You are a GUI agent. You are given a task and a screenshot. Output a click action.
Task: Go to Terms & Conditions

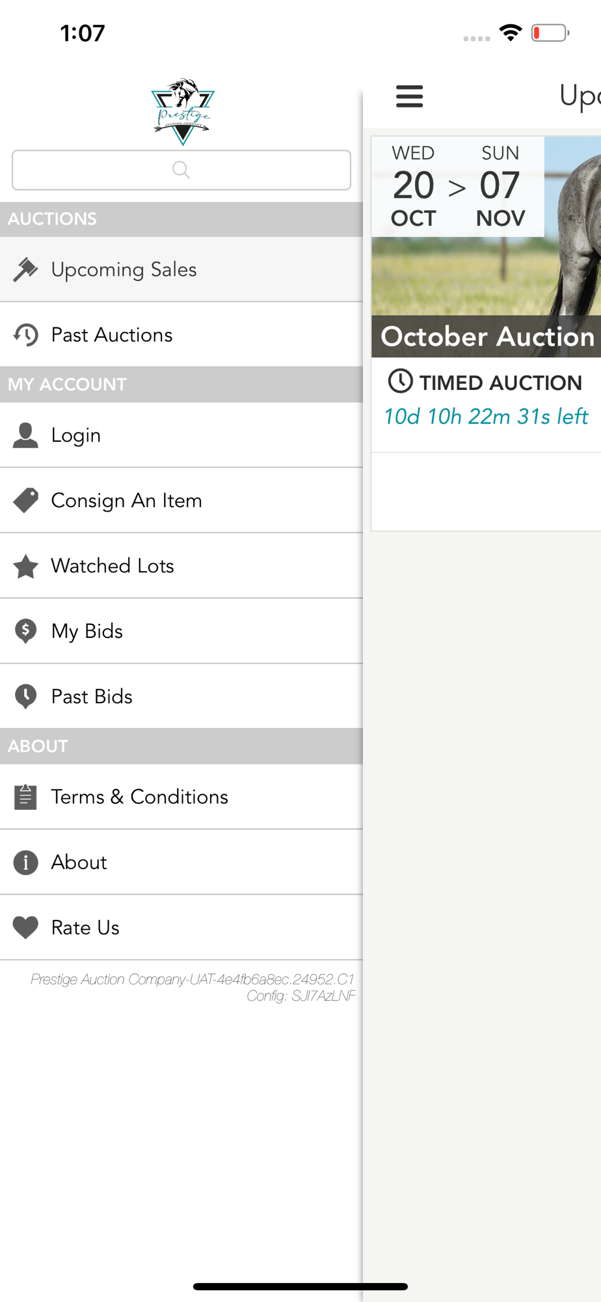139,797
